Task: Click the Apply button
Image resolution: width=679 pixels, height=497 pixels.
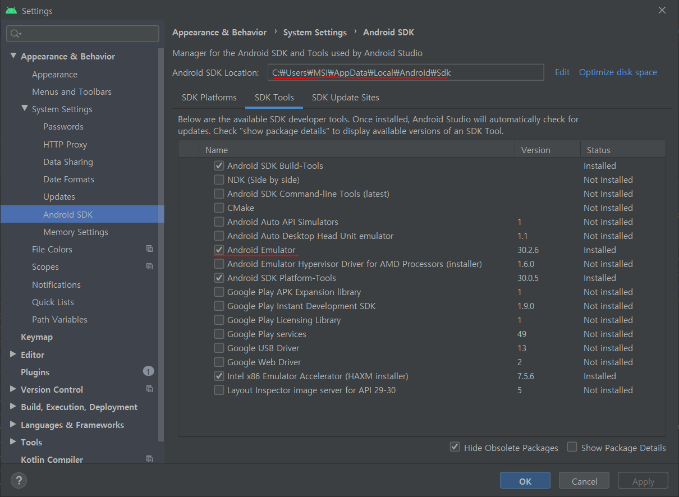Action: (643, 481)
